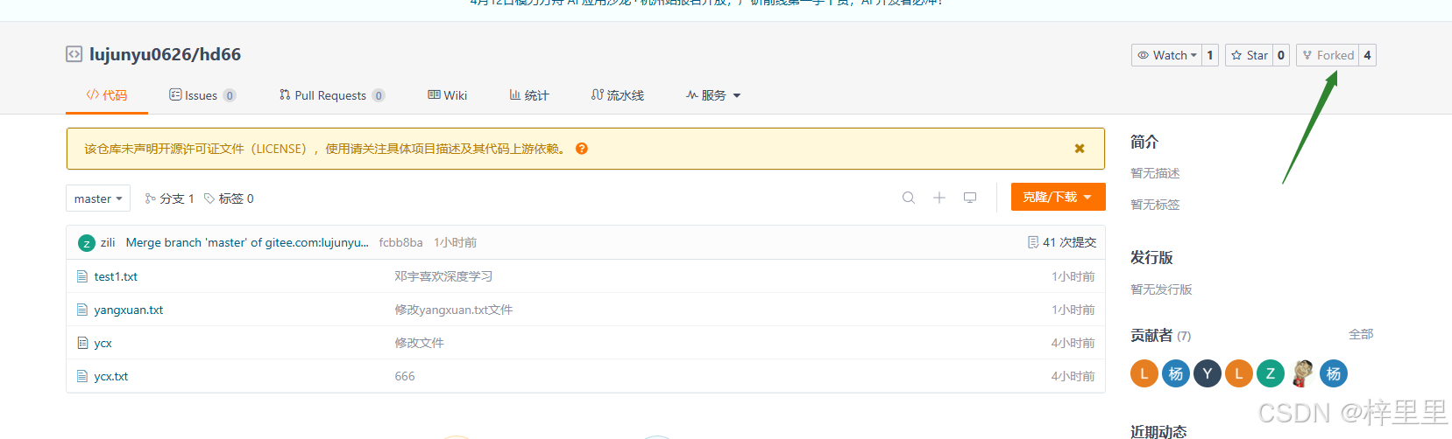Click the Star count 0
The image size is (1452, 439).
click(1281, 55)
